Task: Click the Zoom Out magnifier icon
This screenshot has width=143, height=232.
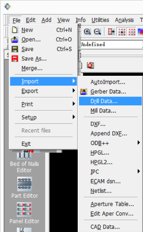Action: (x=97, y=32)
